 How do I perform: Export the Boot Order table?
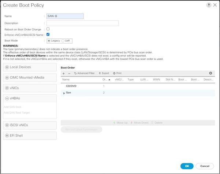104,73
